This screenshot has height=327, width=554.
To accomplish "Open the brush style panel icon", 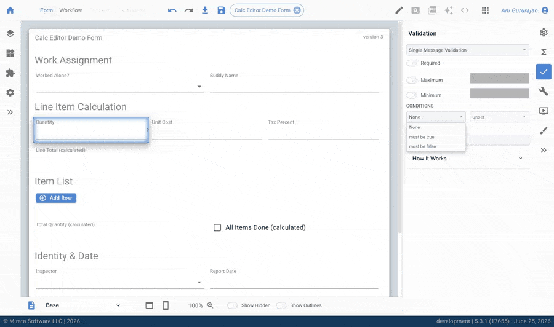I will pyautogui.click(x=544, y=130).
